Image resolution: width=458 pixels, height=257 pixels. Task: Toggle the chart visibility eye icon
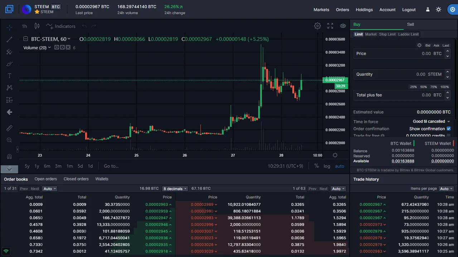[x=343, y=26]
